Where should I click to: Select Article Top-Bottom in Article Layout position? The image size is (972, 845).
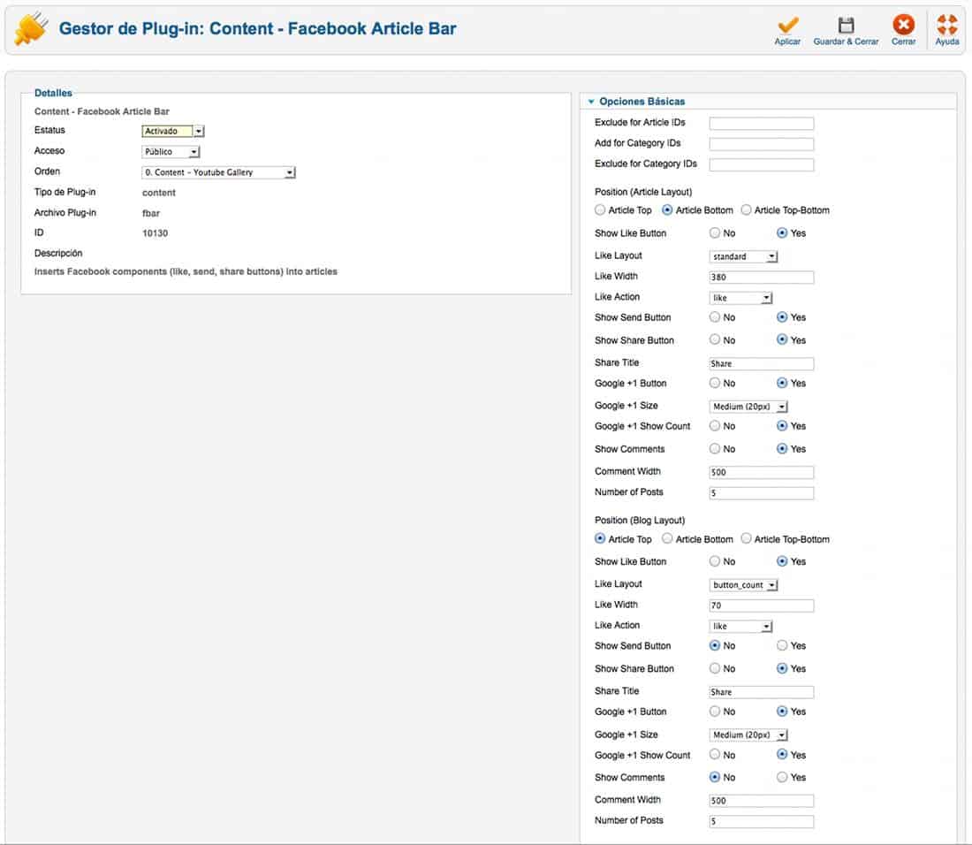(747, 210)
